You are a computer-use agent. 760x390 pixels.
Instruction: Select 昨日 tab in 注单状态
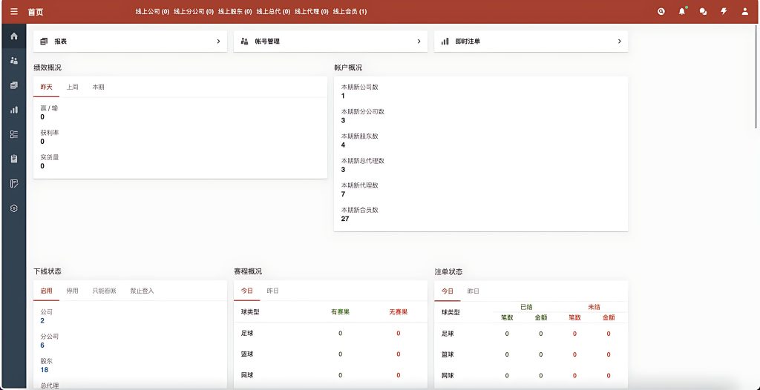pos(474,291)
